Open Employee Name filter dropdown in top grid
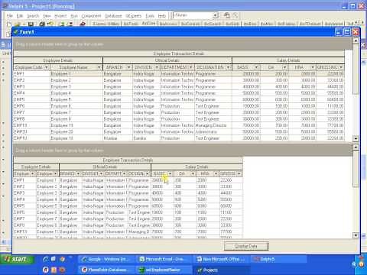The image size is (367, 275). 99,67
